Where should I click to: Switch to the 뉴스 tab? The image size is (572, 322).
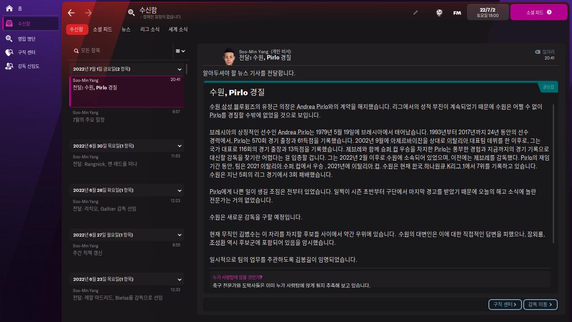(126, 29)
